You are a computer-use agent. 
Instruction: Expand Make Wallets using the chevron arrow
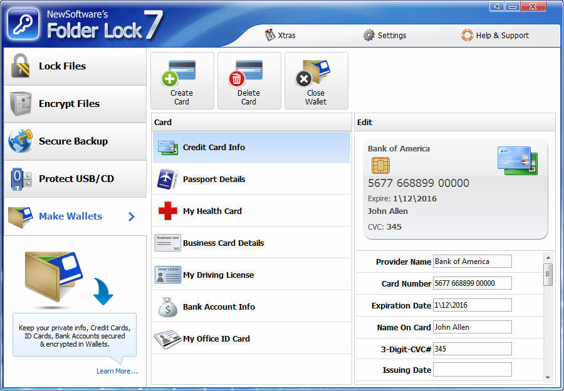click(x=130, y=216)
